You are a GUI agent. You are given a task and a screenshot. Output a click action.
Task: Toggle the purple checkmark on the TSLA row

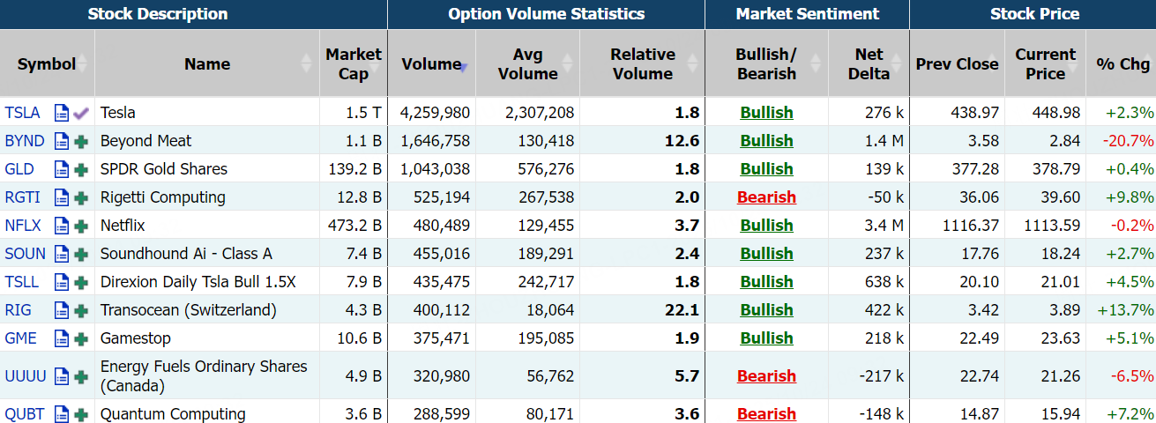point(81,113)
